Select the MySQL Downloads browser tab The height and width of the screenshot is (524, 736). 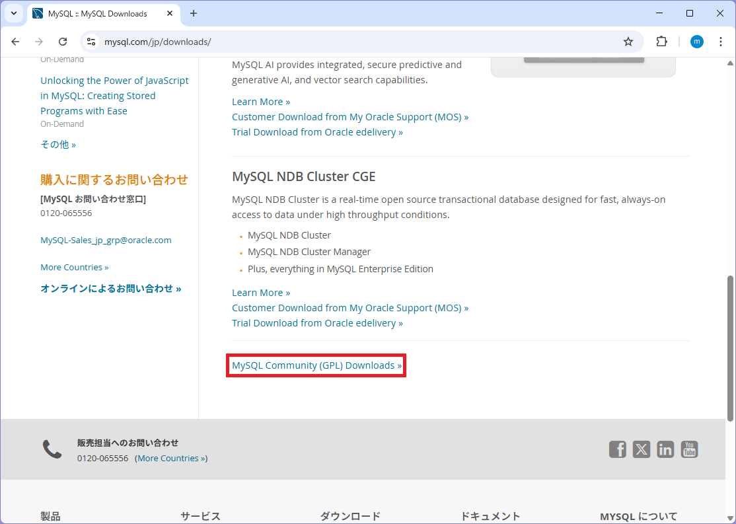pyautogui.click(x=92, y=13)
